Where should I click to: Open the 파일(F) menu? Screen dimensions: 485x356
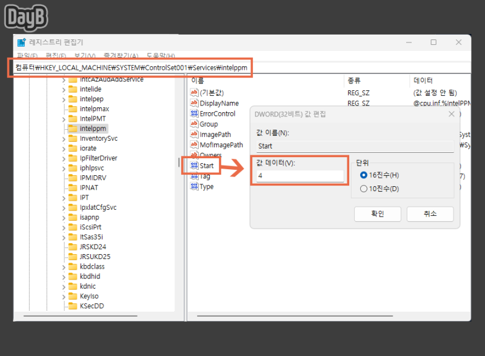point(27,56)
